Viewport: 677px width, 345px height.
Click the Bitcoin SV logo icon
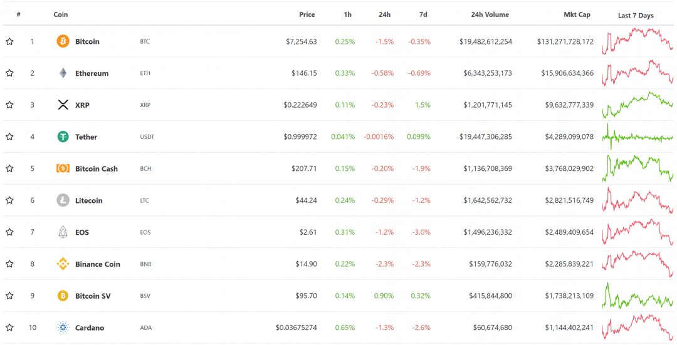click(x=63, y=296)
